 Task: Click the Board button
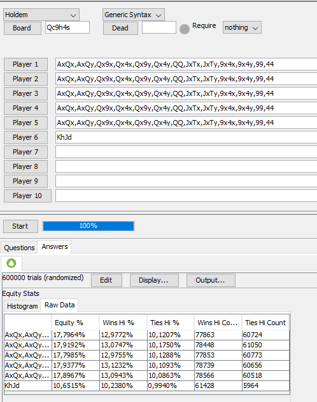click(x=22, y=28)
